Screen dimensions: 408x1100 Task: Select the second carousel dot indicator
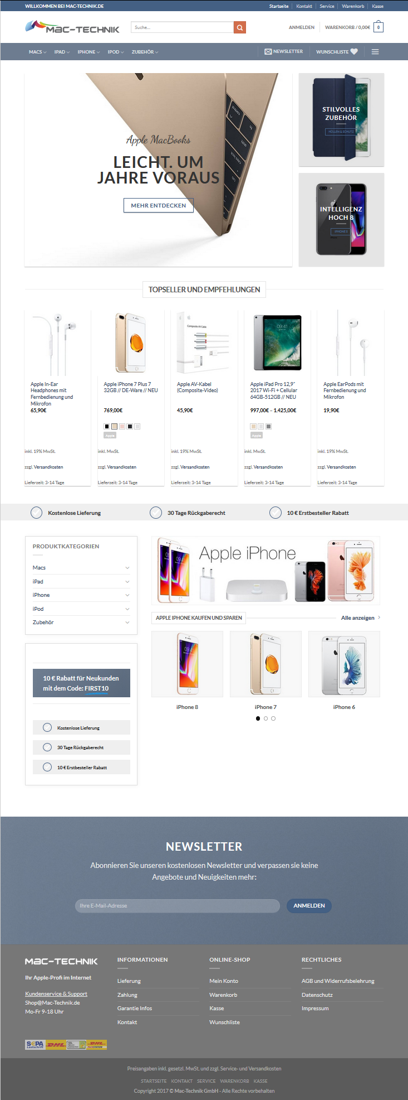(266, 718)
